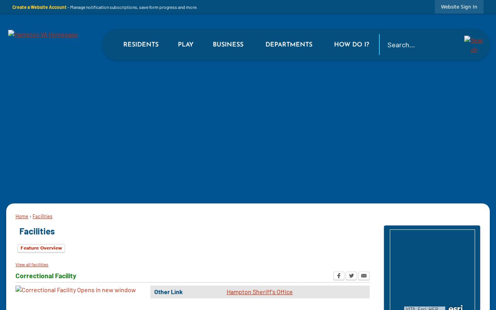Viewport: 496px width, 310px height.
Task: Open the Residents menu
Action: [141, 45]
